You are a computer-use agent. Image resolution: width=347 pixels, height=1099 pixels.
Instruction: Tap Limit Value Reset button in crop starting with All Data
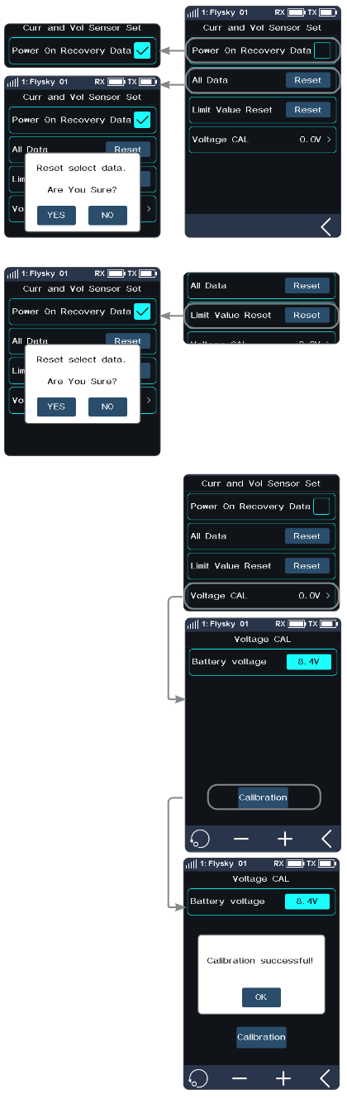[307, 315]
